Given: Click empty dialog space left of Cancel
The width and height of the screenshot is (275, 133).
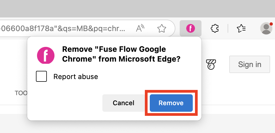Looking at the screenshot, I should point(65,103).
